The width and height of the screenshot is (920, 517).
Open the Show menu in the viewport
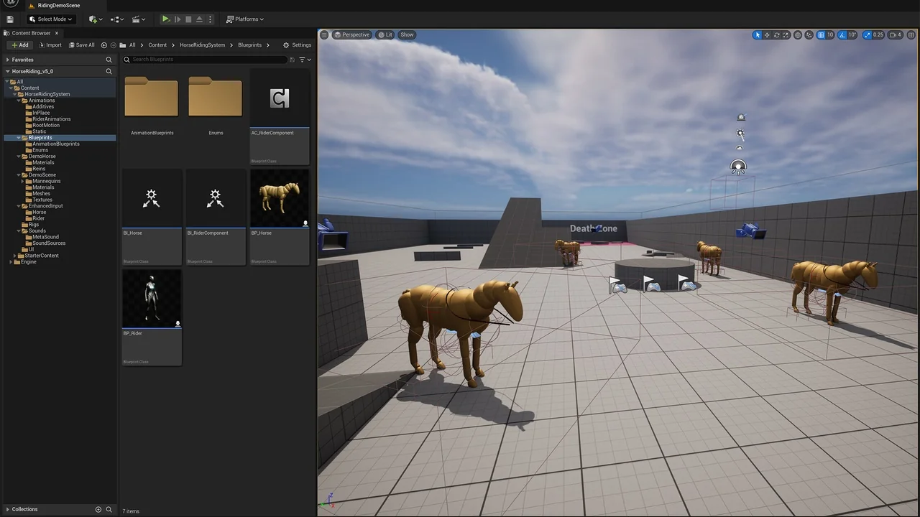click(x=407, y=34)
